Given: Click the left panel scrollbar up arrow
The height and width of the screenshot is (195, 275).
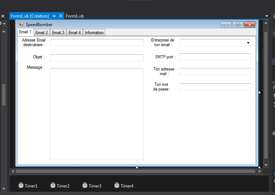Looking at the screenshot, I should 4,31.
